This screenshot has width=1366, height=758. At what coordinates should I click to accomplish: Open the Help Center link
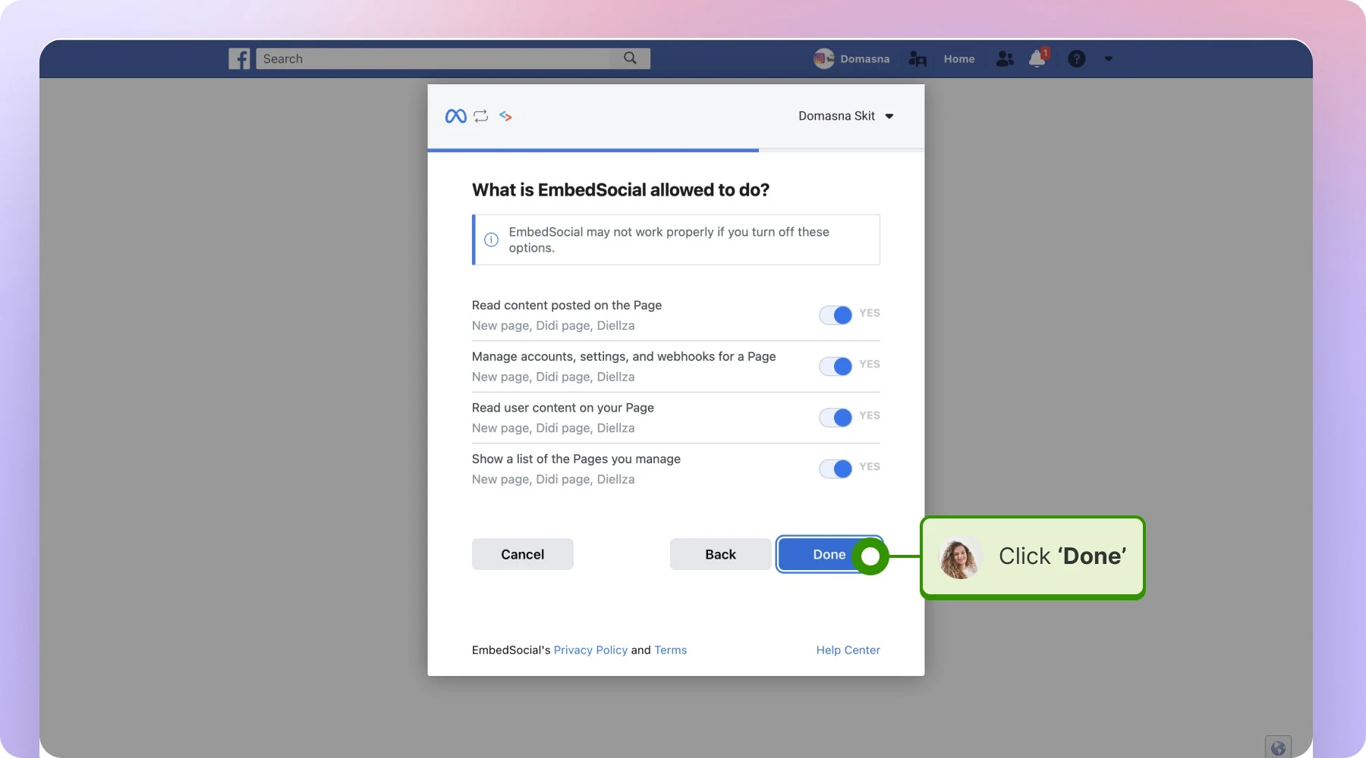click(848, 650)
